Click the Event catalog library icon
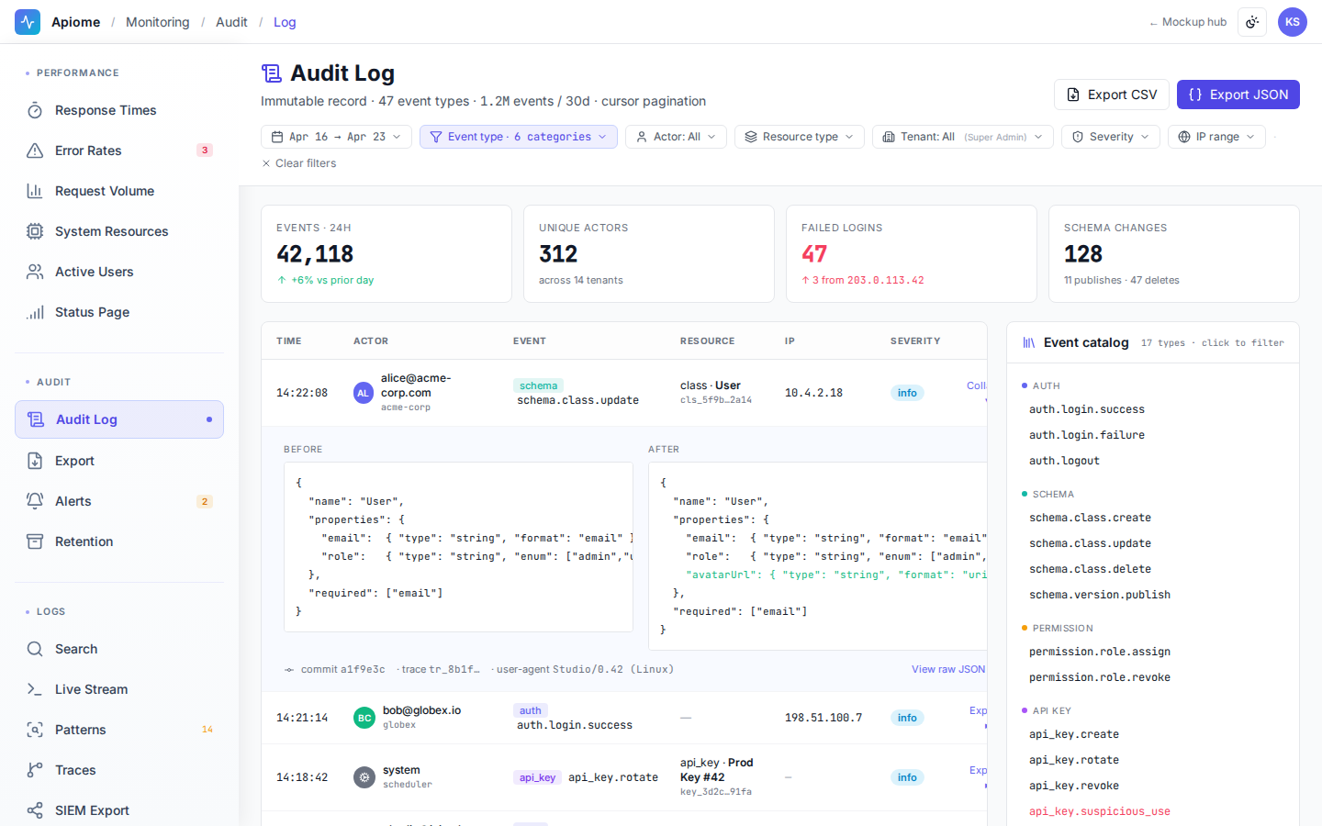This screenshot has height=826, width=1322. pos(1028,342)
